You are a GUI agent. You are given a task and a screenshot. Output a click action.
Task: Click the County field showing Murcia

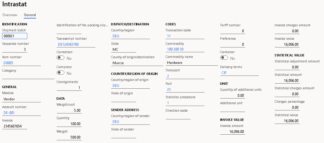pos(137,63)
